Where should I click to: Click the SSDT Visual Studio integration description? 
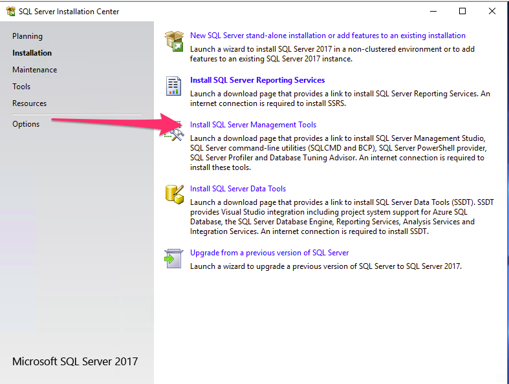(x=342, y=217)
